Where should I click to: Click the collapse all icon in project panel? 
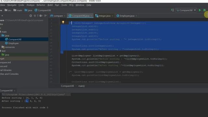coord(35,16)
